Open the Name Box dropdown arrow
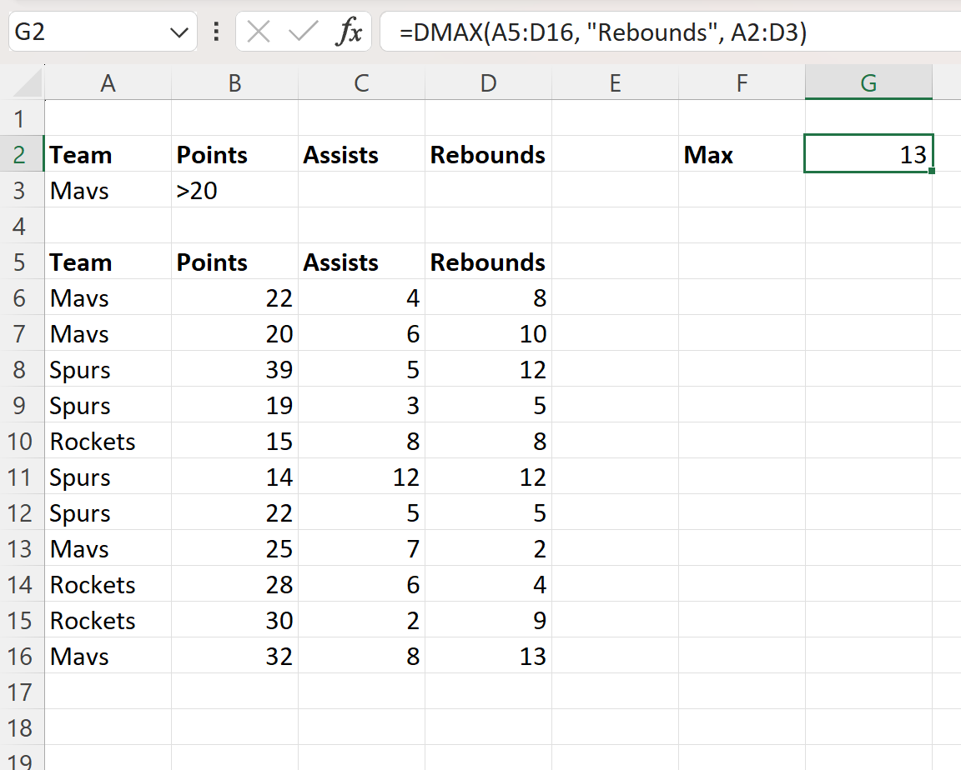 coord(178,32)
